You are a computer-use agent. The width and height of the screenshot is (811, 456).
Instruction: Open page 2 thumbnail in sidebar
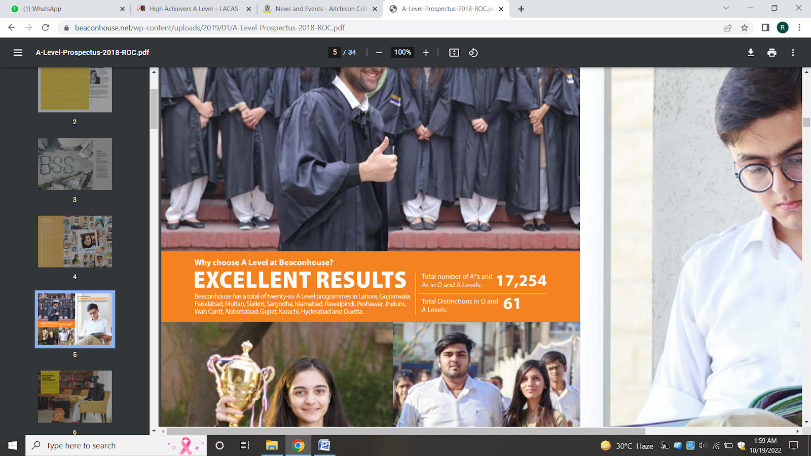tap(75, 90)
